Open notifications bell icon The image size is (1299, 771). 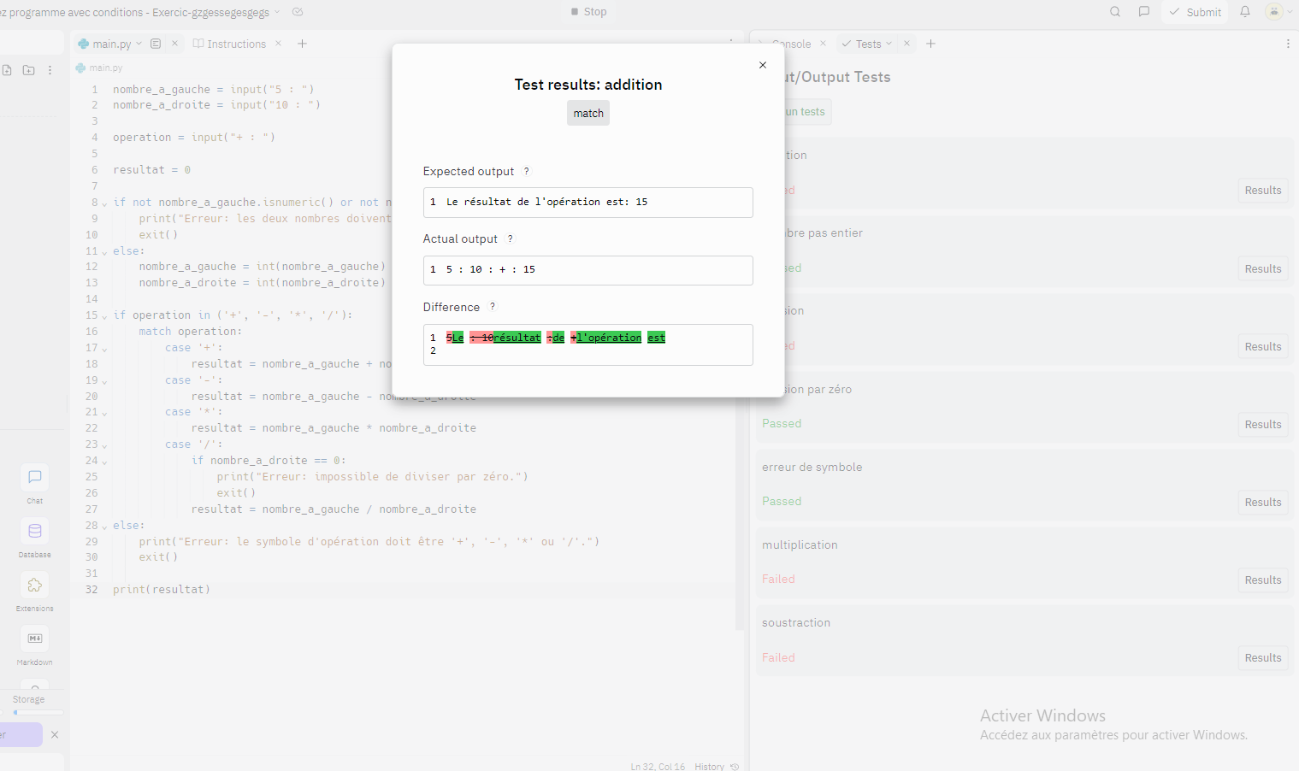1245,12
